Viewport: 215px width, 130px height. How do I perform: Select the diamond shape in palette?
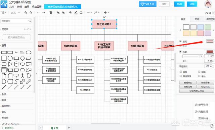pyautogui.click(x=23, y=58)
